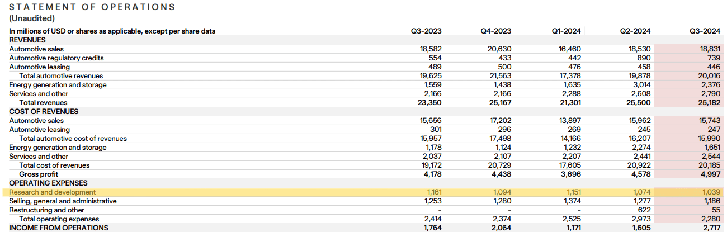The height and width of the screenshot is (232, 727).
Task: Click the Statement of Operations title
Action: (92, 7)
